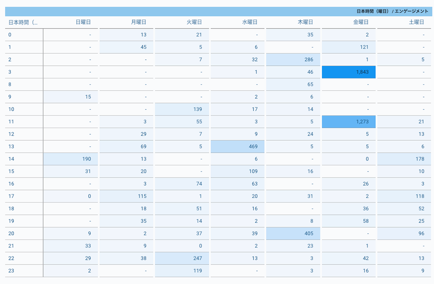Select the Friday cell showing 1,273
This screenshot has width=434, height=284.
(x=349, y=122)
